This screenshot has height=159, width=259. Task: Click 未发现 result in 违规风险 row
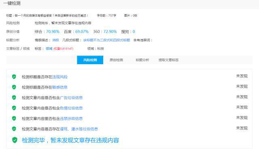coord(242,76)
